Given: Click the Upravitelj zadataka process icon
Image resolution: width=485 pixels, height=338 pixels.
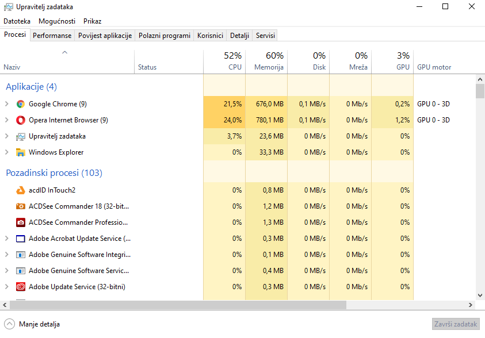Looking at the screenshot, I should (20, 136).
